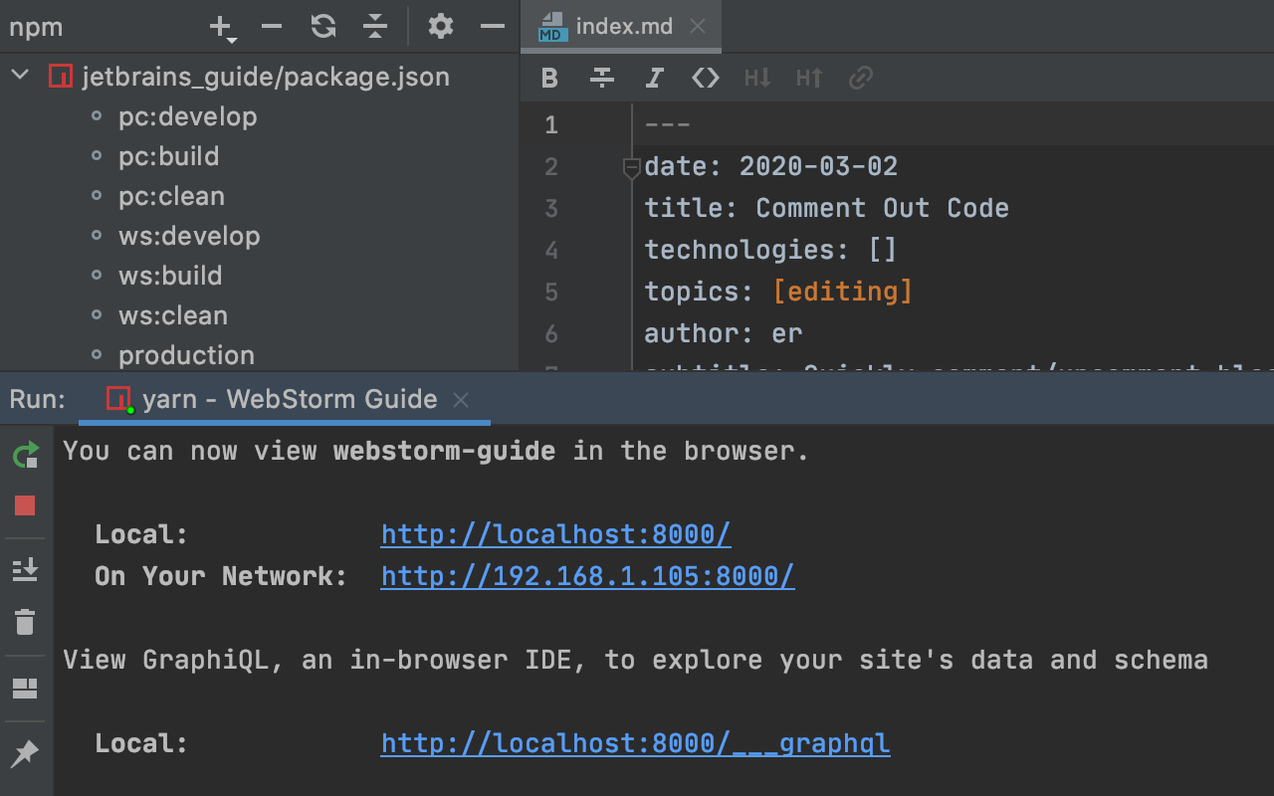Viewport: 1274px width, 796px height.
Task: Select the ws:clean script
Action: point(173,315)
